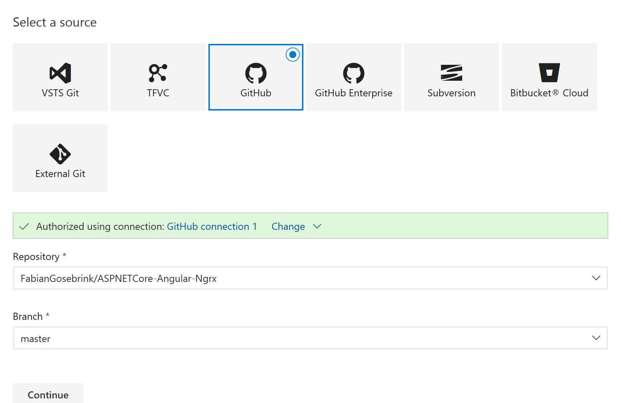This screenshot has width=621, height=403.
Task: Toggle the selected GitHub radio button
Action: (x=293, y=55)
